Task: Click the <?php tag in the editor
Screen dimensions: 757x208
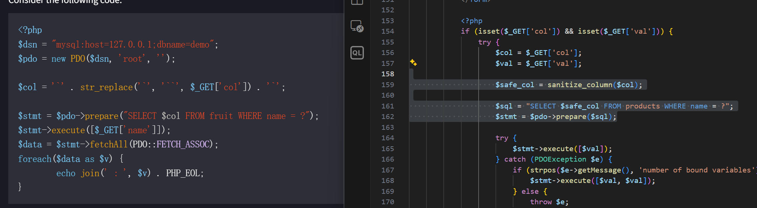Action: [x=472, y=21]
